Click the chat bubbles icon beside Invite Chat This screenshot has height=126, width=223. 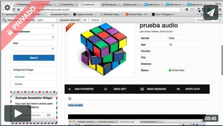coord(178,89)
